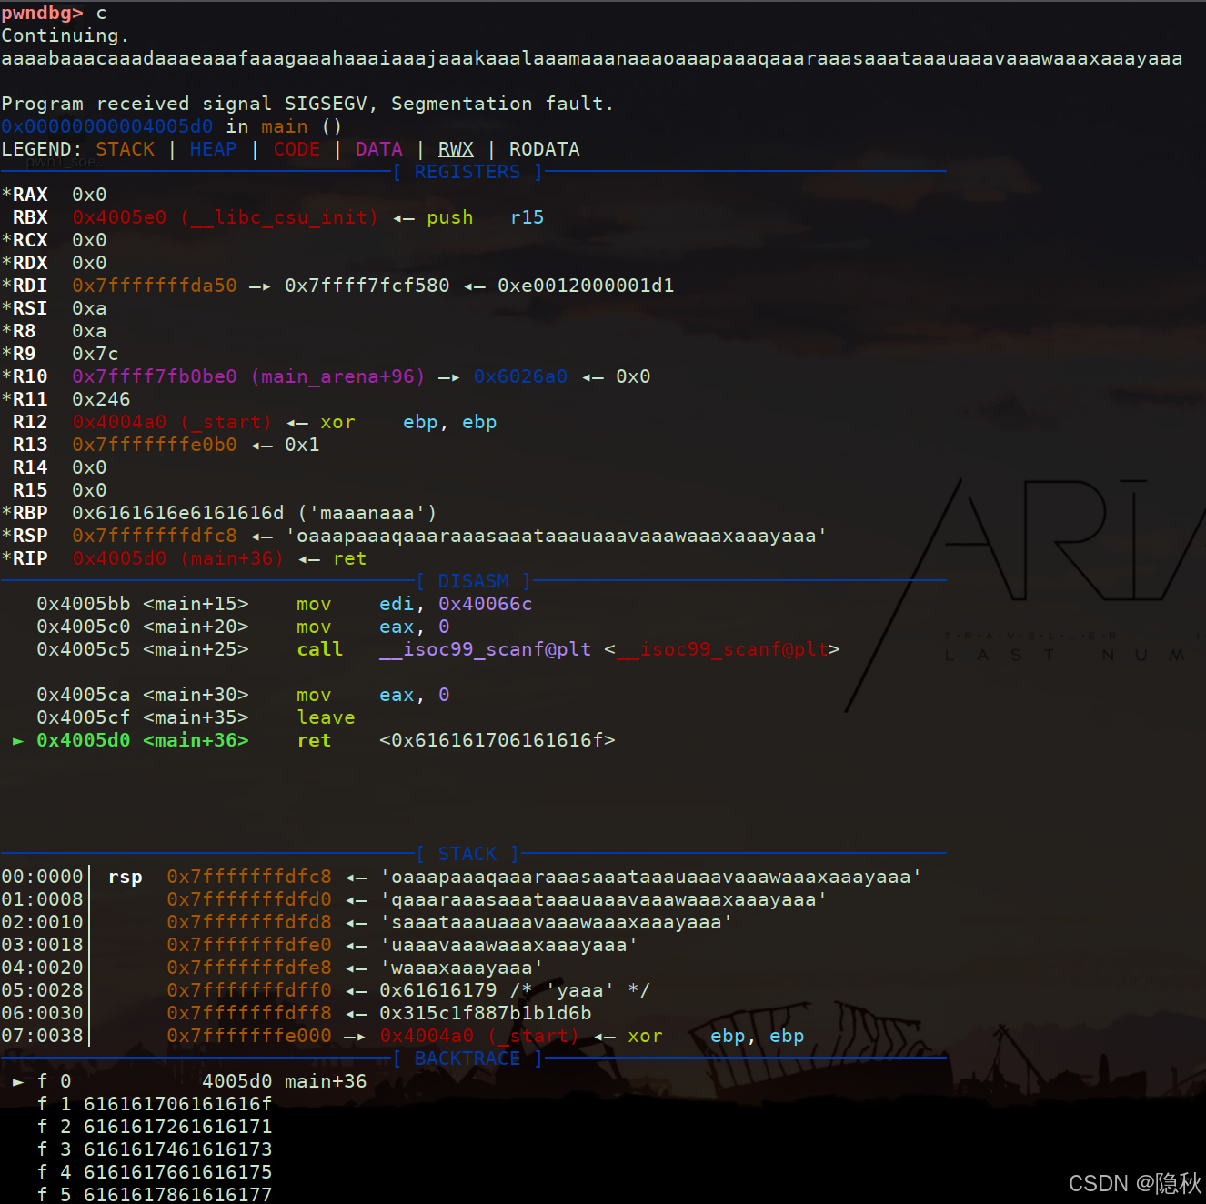1206x1204 pixels.
Task: Click stack value 0x61616179 'yaaa'
Action: [x=515, y=990]
